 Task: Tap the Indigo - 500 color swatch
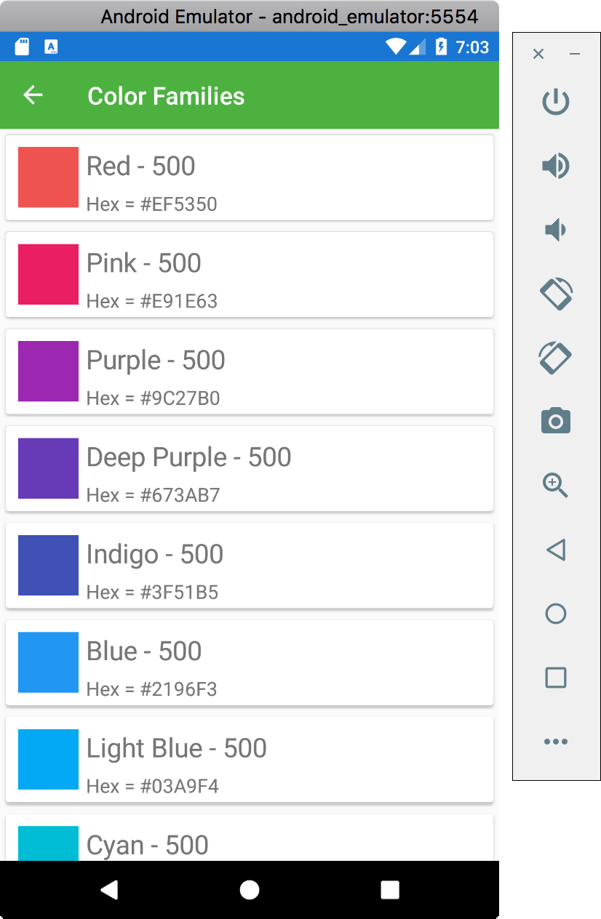48,565
